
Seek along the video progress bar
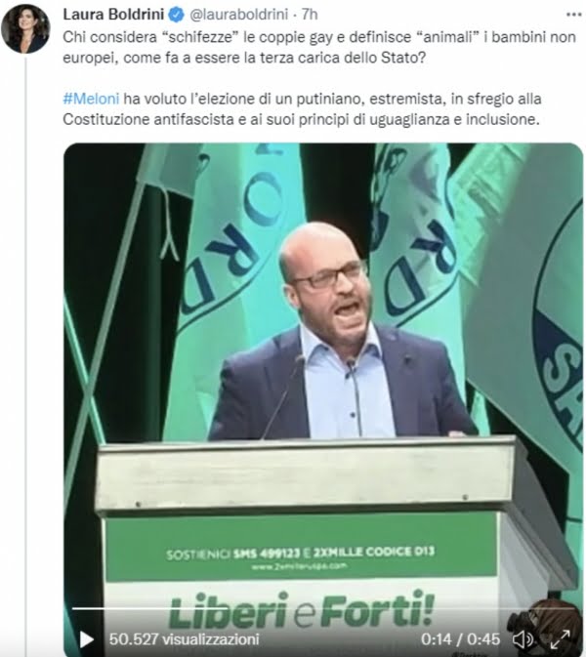[322, 608]
